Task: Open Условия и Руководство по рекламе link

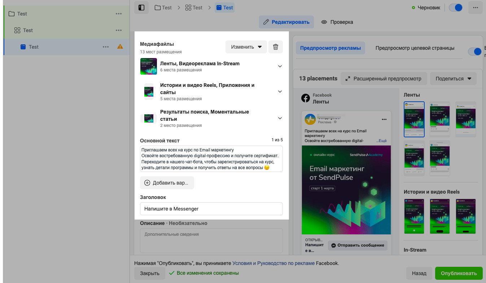Action: click(x=273, y=263)
